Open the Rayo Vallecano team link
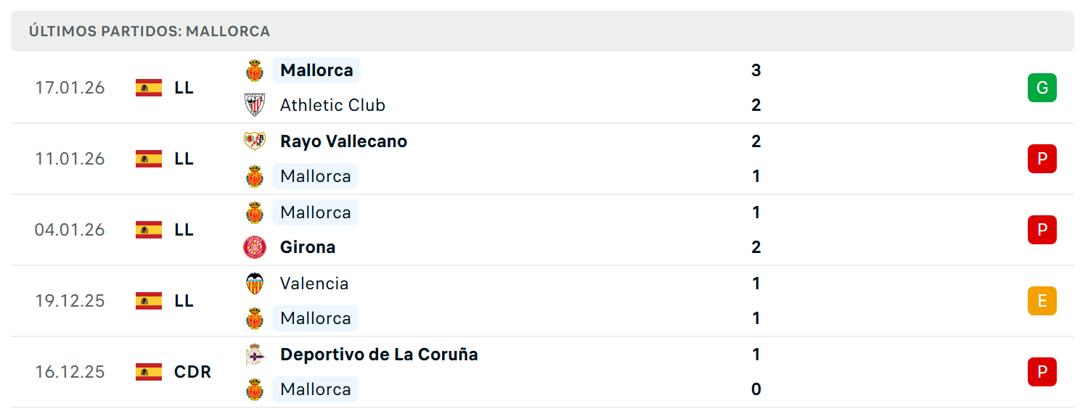Viewport: 1088px width, 419px height. tap(343, 141)
